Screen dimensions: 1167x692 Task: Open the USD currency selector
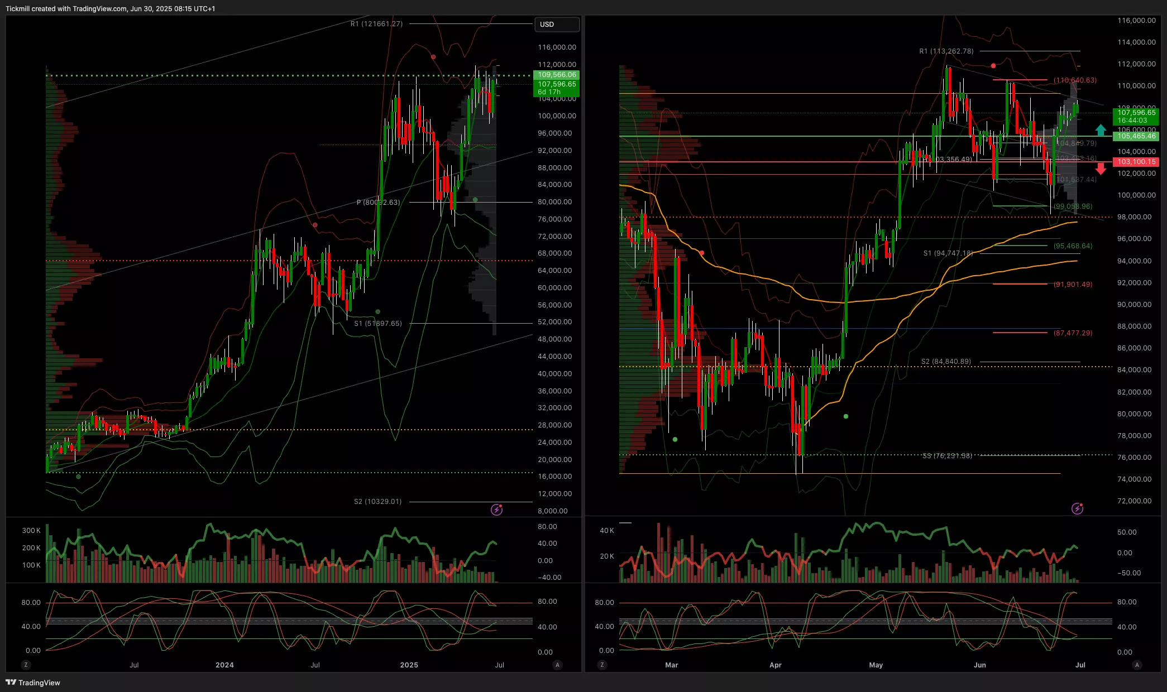click(x=557, y=25)
